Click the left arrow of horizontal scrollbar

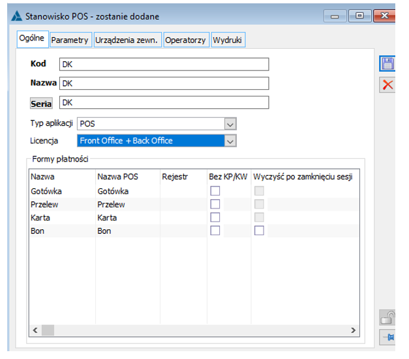(35, 330)
